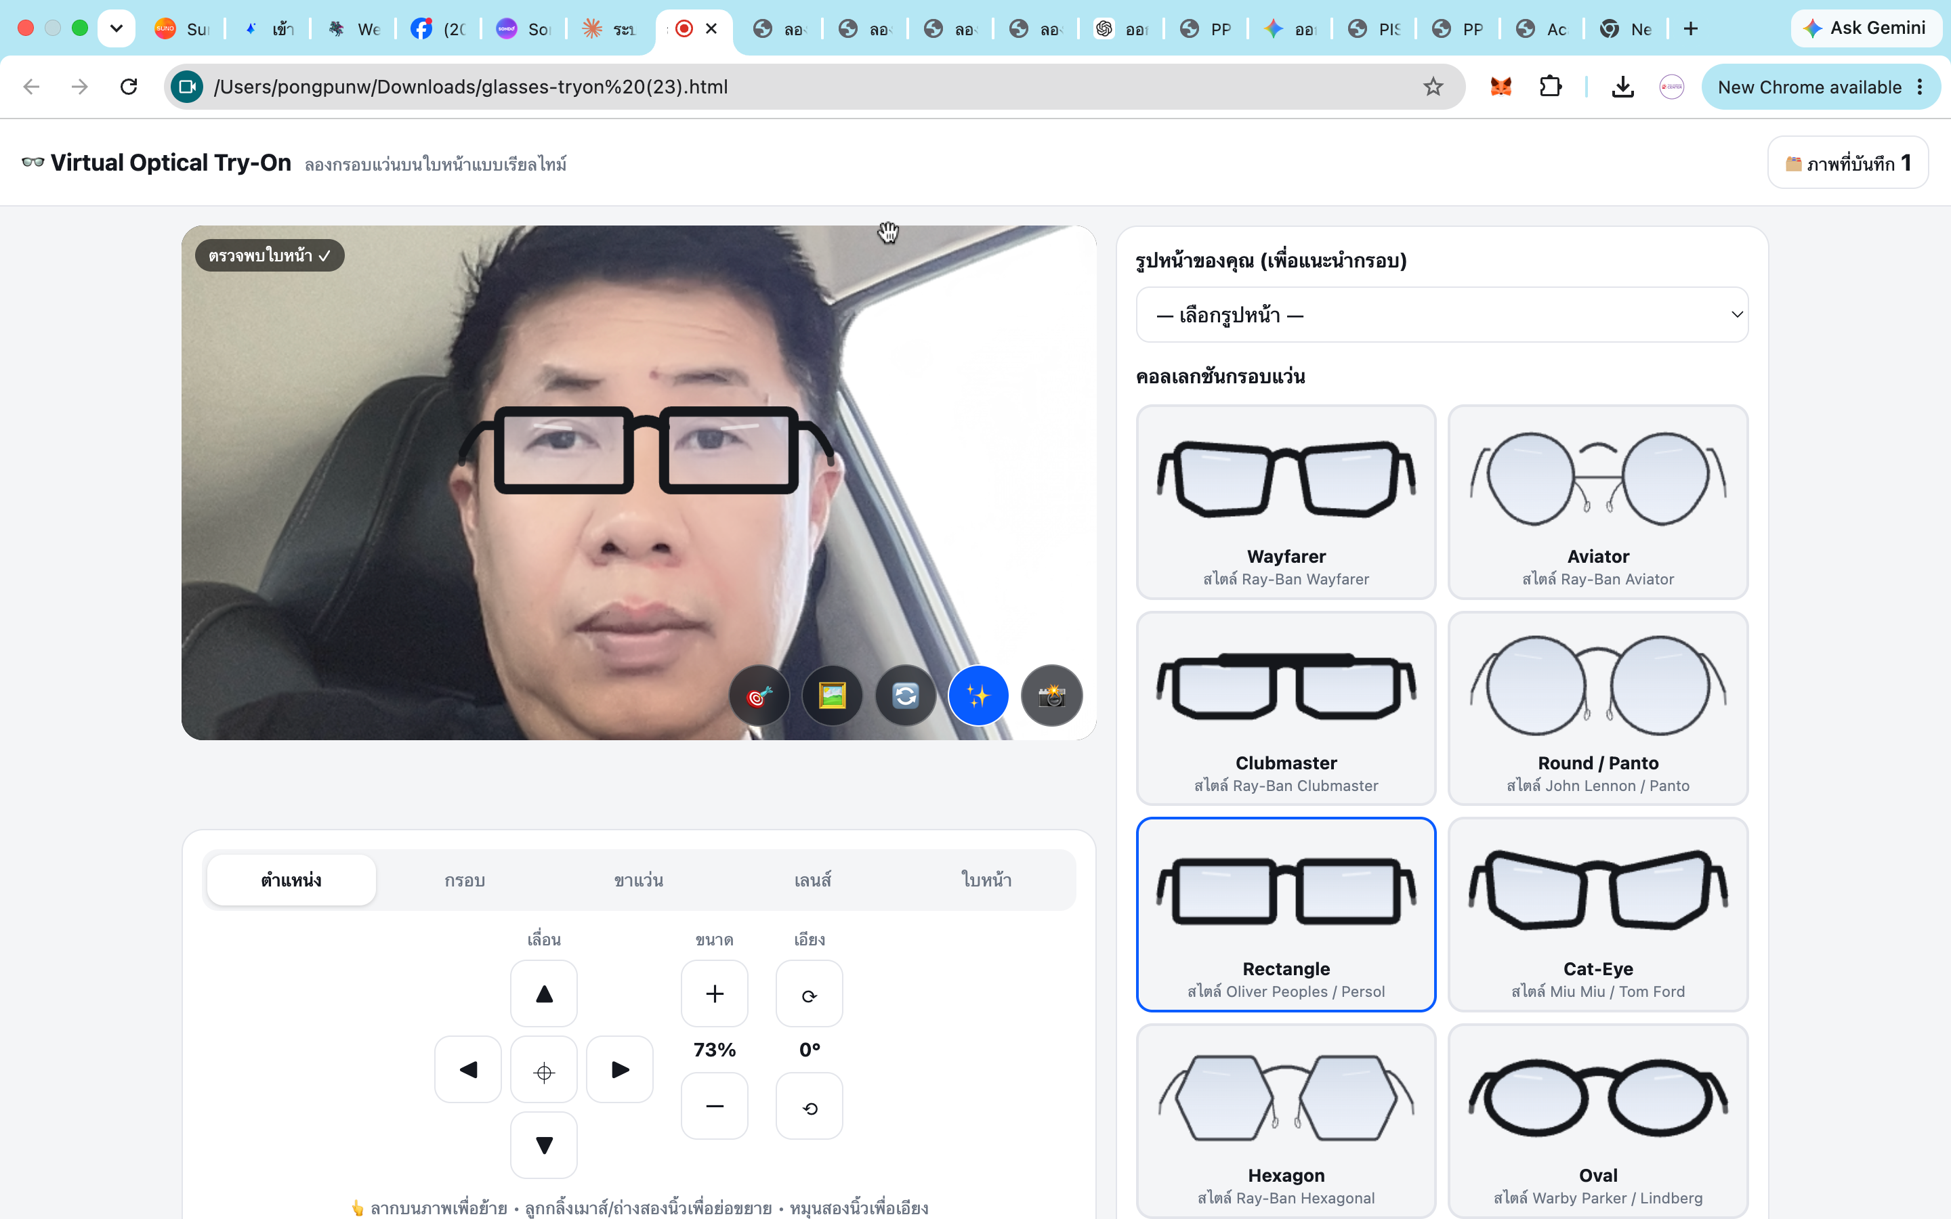
Task: Reload the page
Action: coord(129,86)
